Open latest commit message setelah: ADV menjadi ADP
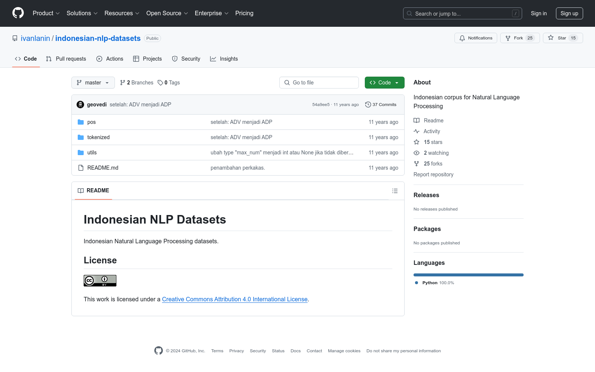This screenshot has width=595, height=372. (141, 105)
